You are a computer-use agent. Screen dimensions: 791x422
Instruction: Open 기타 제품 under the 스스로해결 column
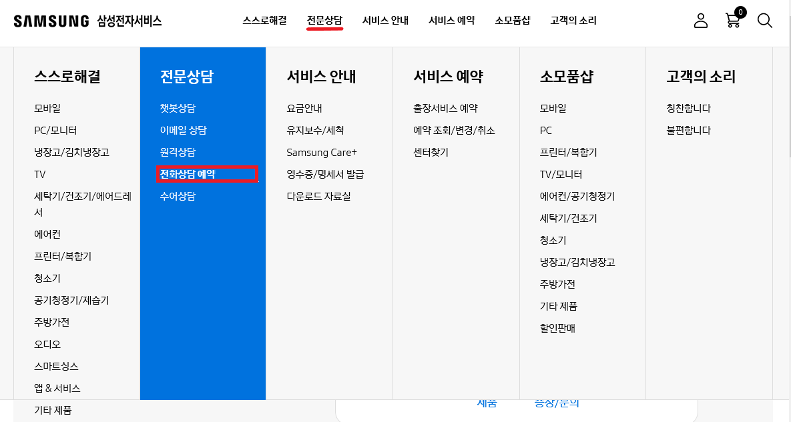53,411
